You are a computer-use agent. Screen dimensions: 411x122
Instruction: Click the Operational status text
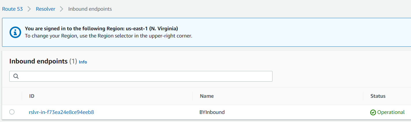tap(391, 112)
